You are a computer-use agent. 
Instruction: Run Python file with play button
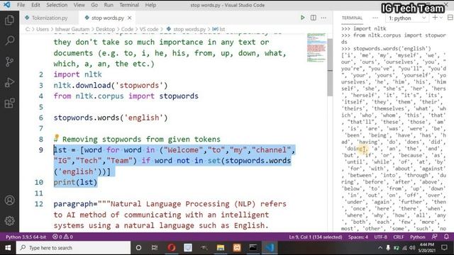[303, 18]
